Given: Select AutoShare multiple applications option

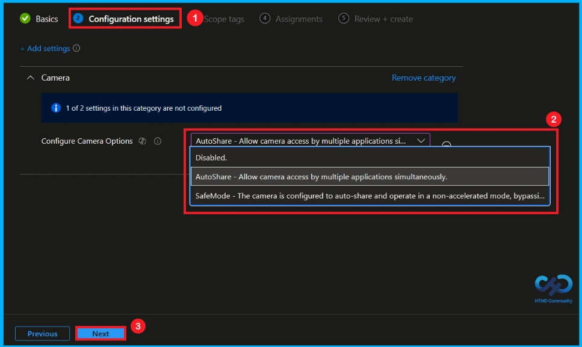Looking at the screenshot, I should (x=370, y=176).
